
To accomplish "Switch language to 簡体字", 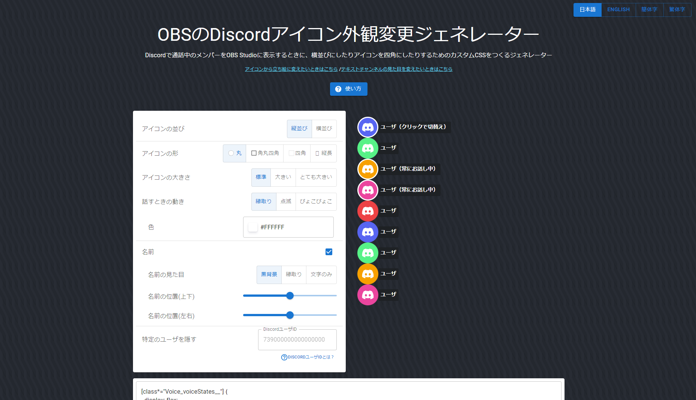I will pos(650,10).
